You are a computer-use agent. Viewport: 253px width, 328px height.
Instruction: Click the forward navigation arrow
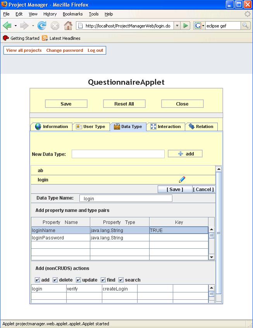(x=24, y=26)
